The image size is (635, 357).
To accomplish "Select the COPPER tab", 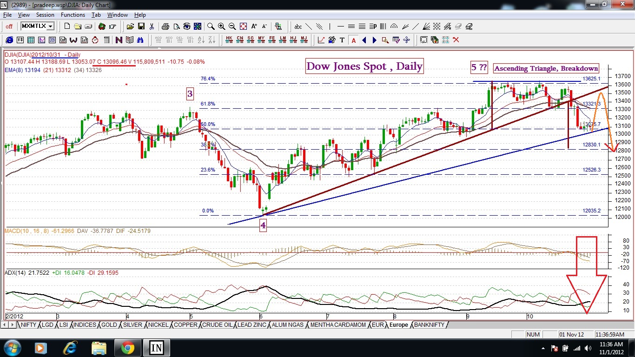I will click(x=185, y=325).
